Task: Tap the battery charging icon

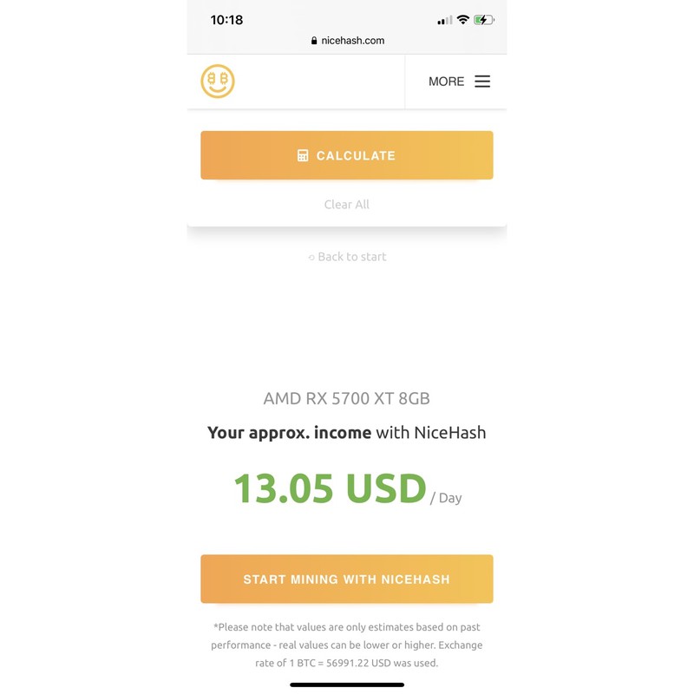Action: click(x=484, y=20)
